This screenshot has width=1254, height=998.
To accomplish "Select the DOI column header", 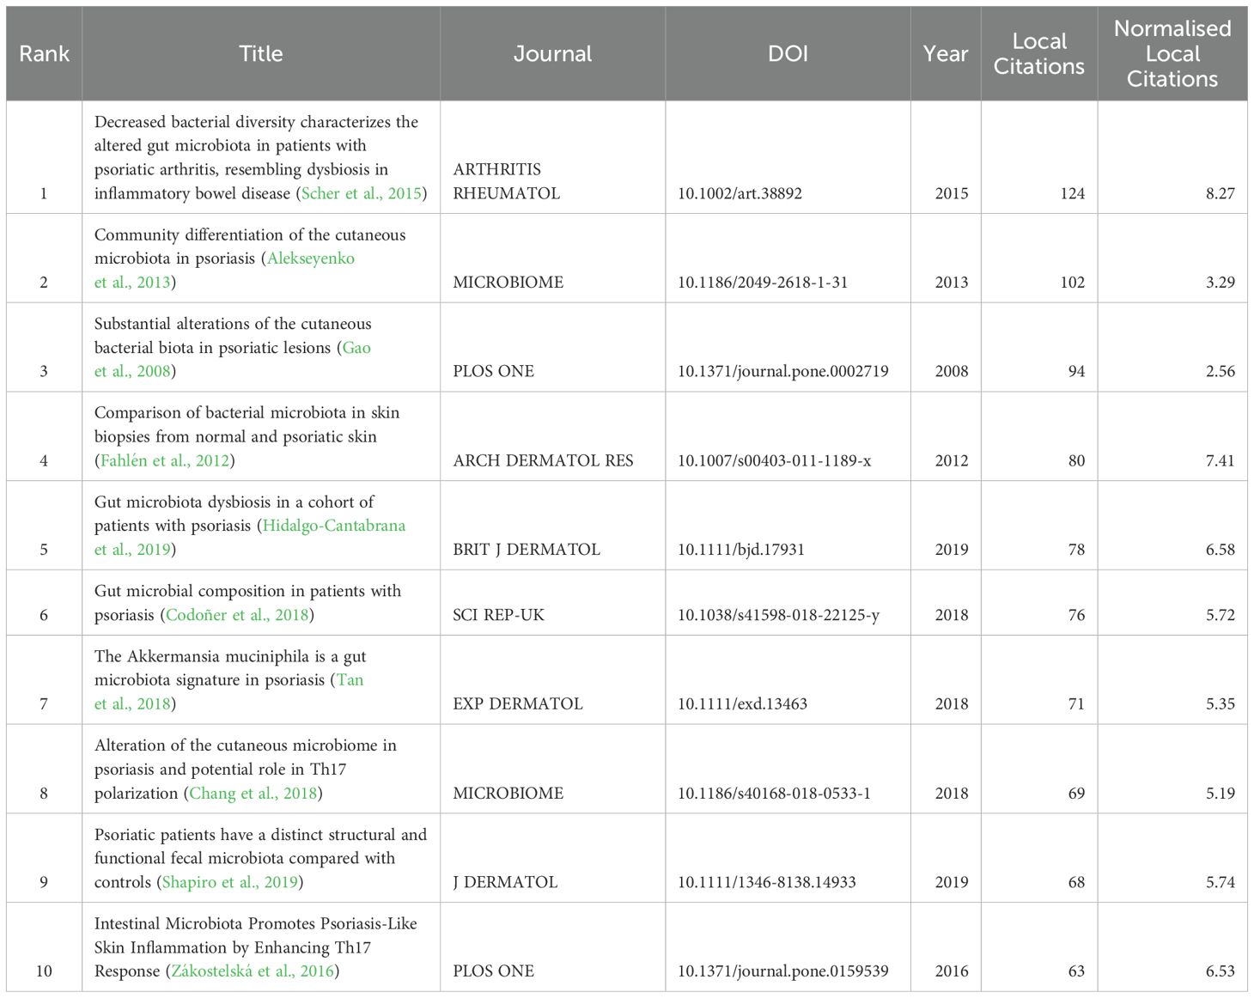I will click(788, 53).
